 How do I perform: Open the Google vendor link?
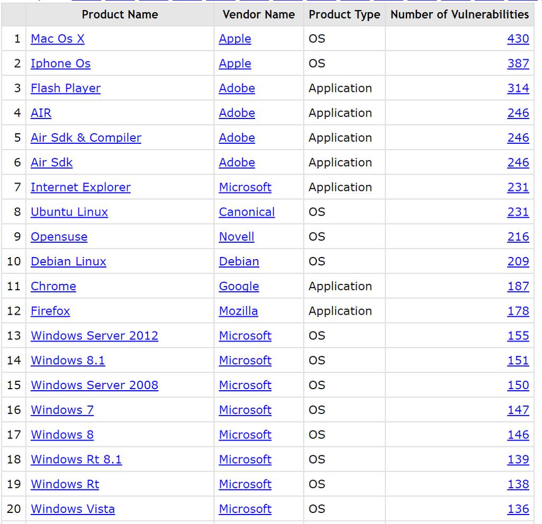click(x=239, y=287)
